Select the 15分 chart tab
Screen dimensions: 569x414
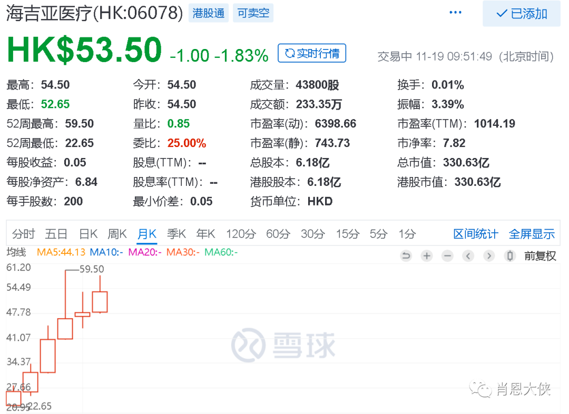click(x=347, y=234)
